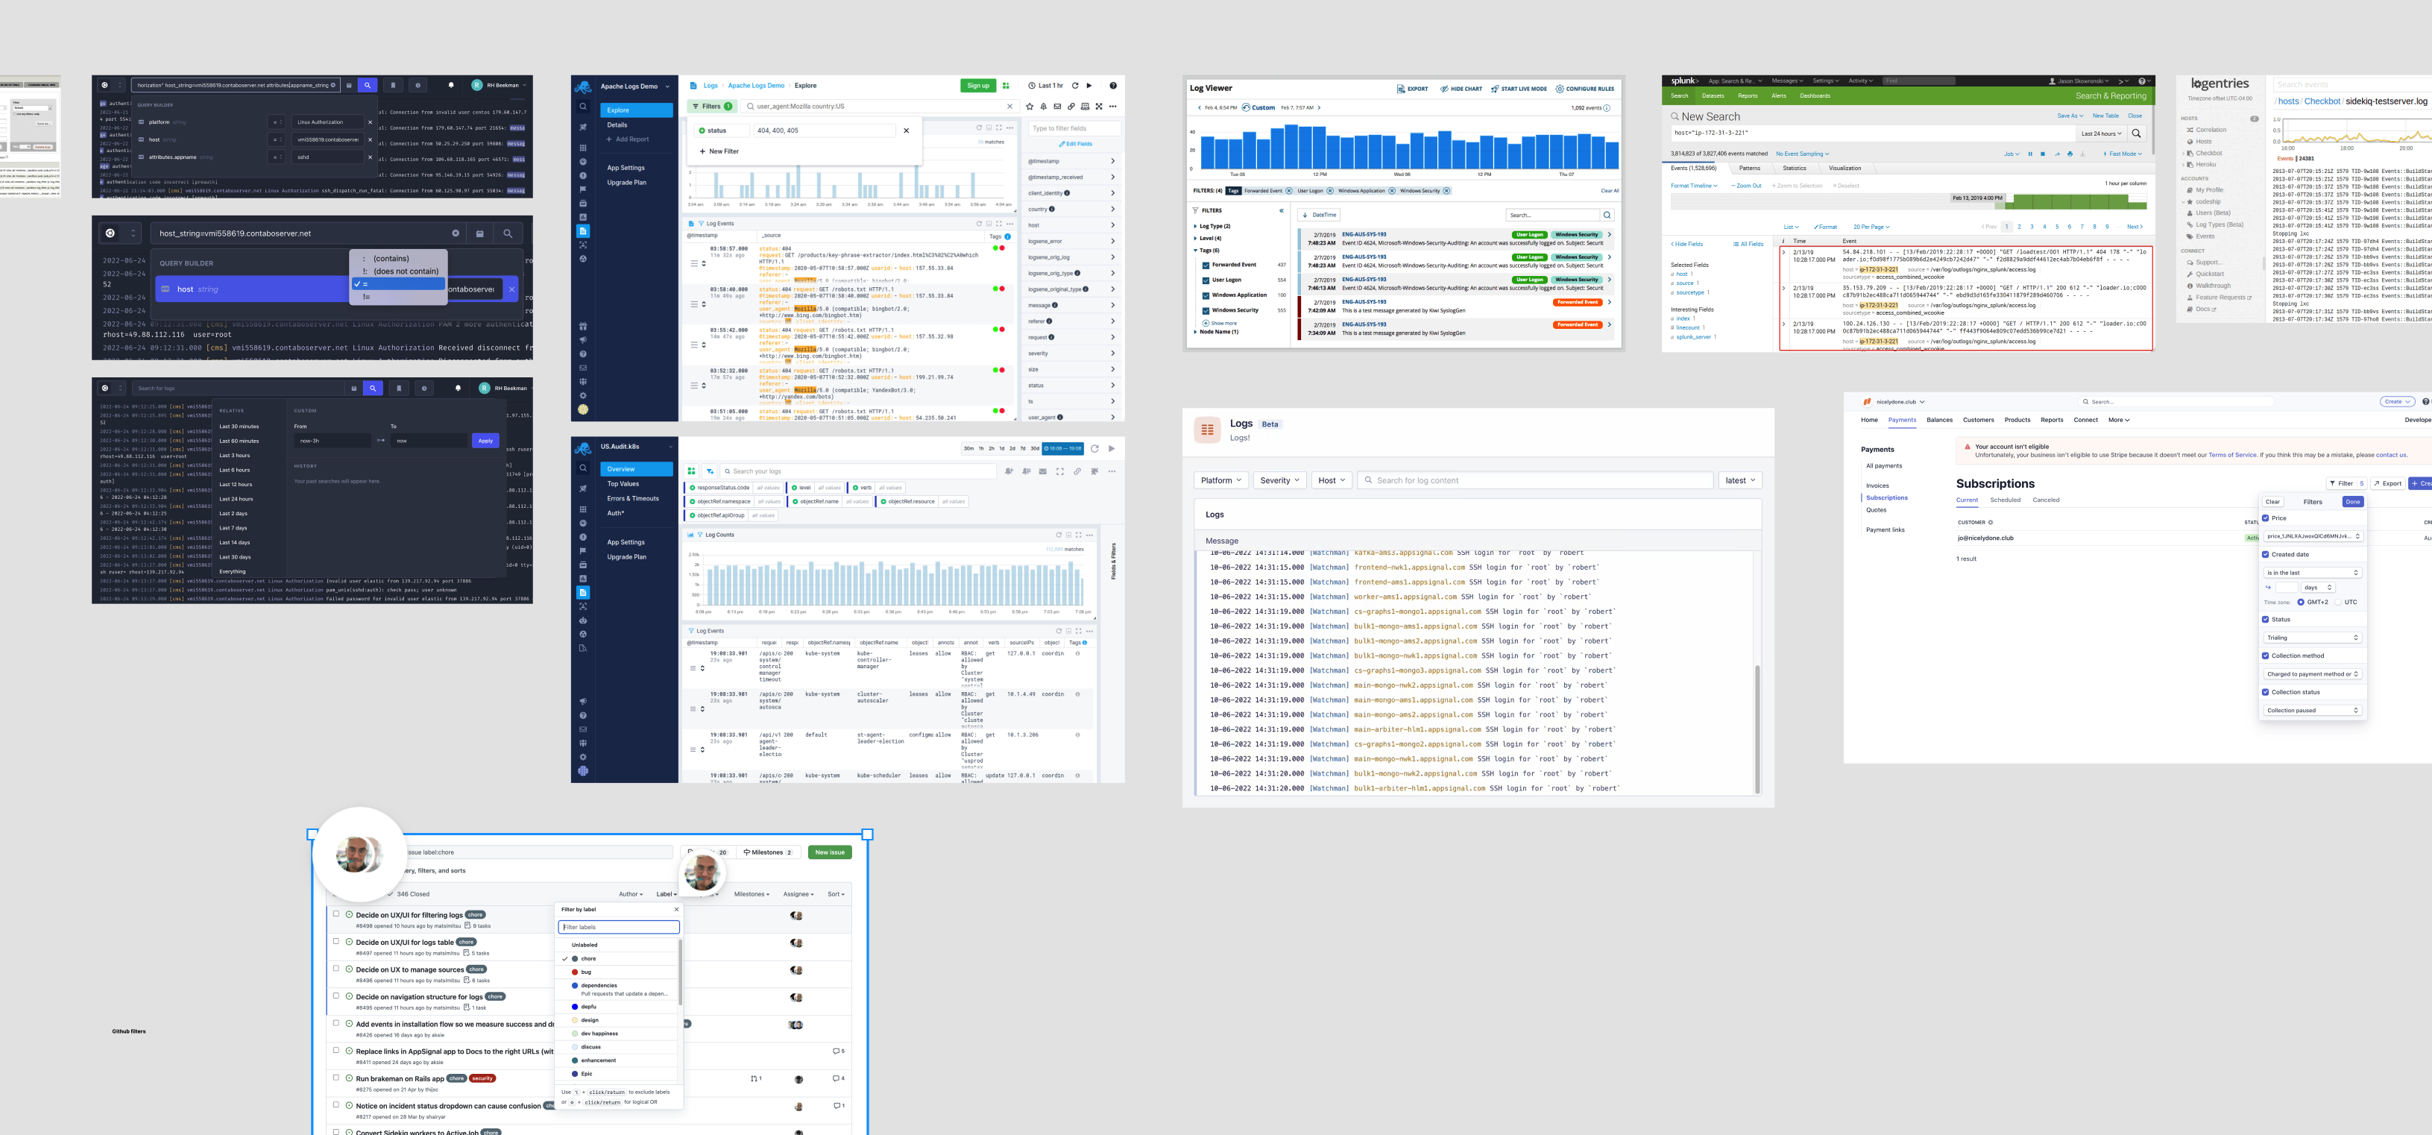Click the Filter labels text field

(618, 927)
